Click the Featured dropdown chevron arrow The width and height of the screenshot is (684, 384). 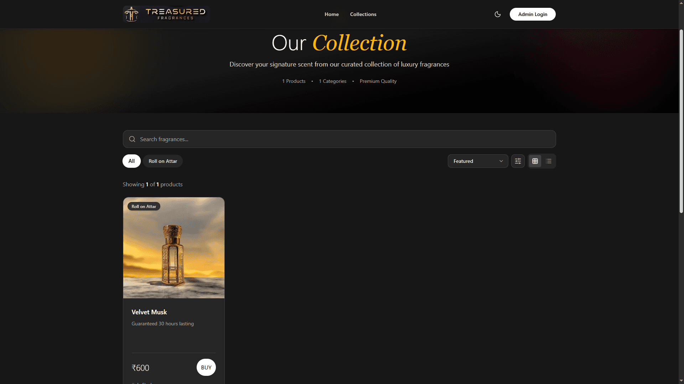tap(501, 161)
